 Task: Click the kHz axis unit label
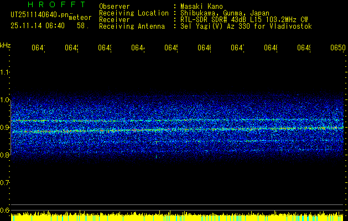point(6,45)
